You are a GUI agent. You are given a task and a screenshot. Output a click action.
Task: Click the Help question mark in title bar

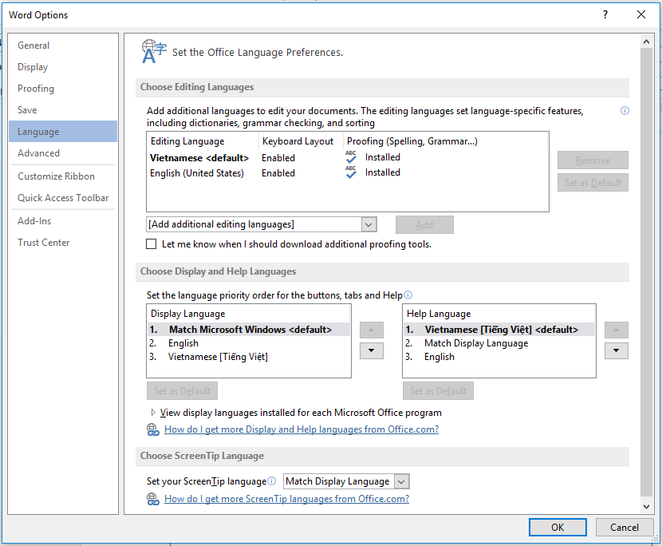(x=606, y=14)
